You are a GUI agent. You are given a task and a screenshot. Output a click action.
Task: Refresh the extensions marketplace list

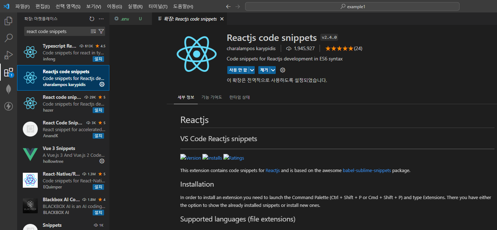(x=92, y=19)
